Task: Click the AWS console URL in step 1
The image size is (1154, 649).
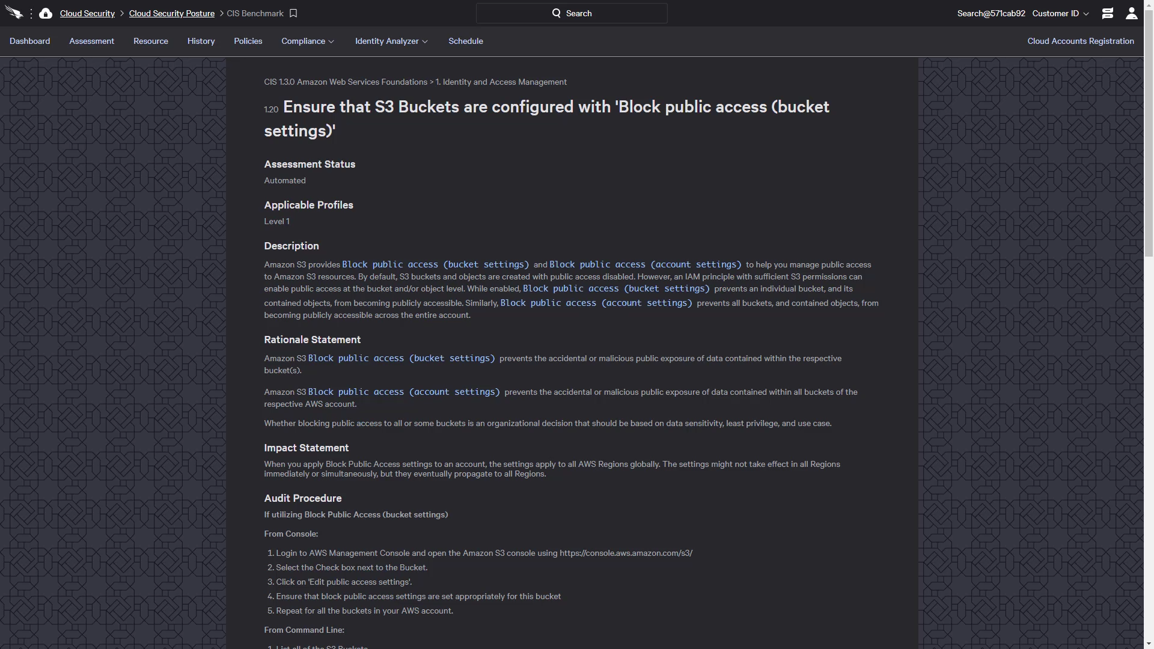Action: tap(626, 553)
